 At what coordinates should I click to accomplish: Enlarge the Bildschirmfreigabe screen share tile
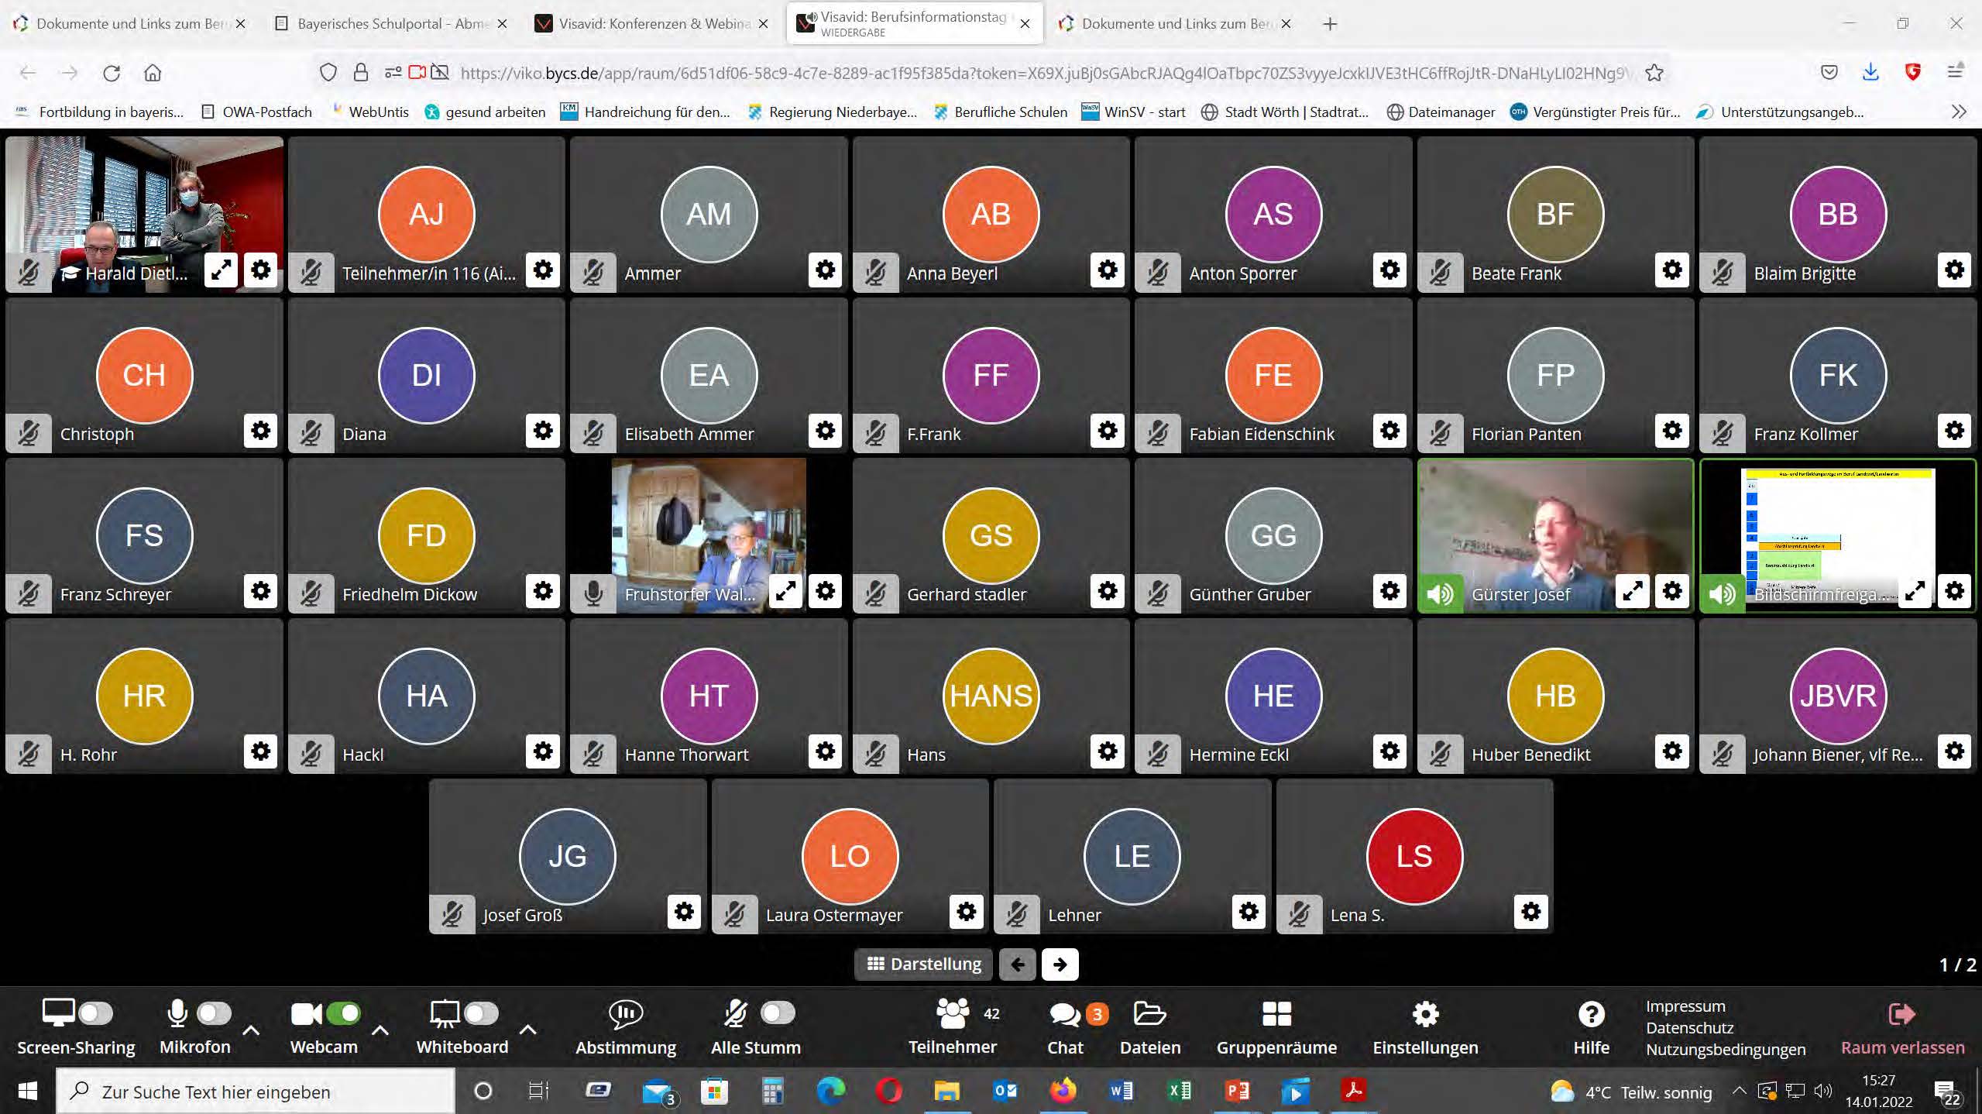pos(1915,591)
